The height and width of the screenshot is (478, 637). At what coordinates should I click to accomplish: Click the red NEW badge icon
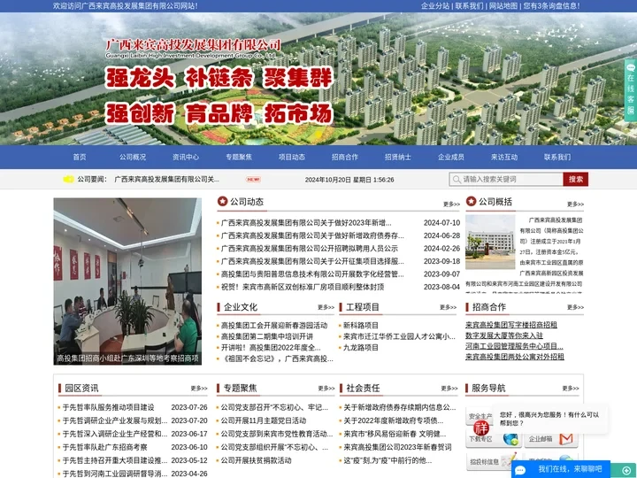[x=253, y=179]
